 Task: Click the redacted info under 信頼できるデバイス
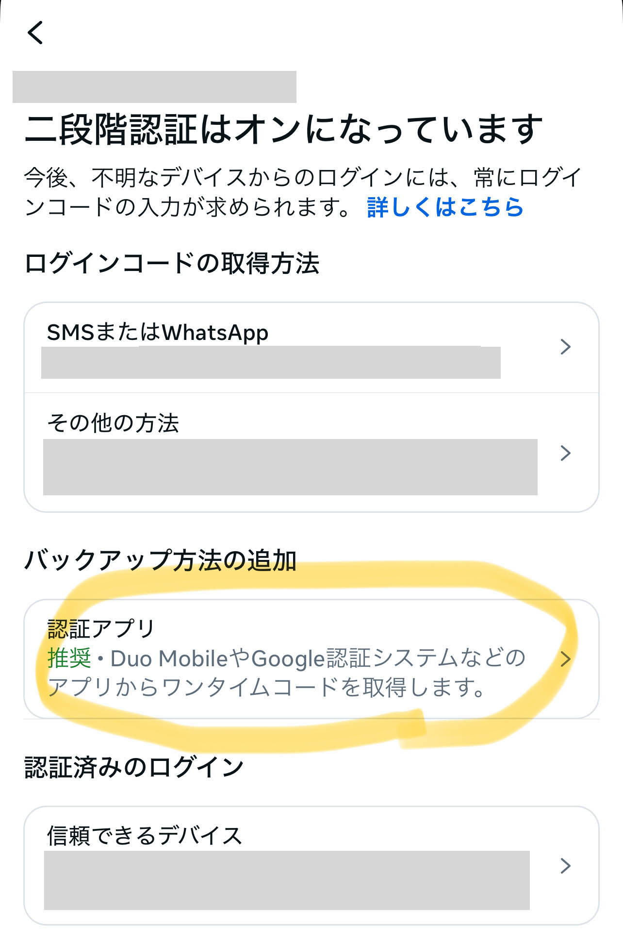[287, 880]
